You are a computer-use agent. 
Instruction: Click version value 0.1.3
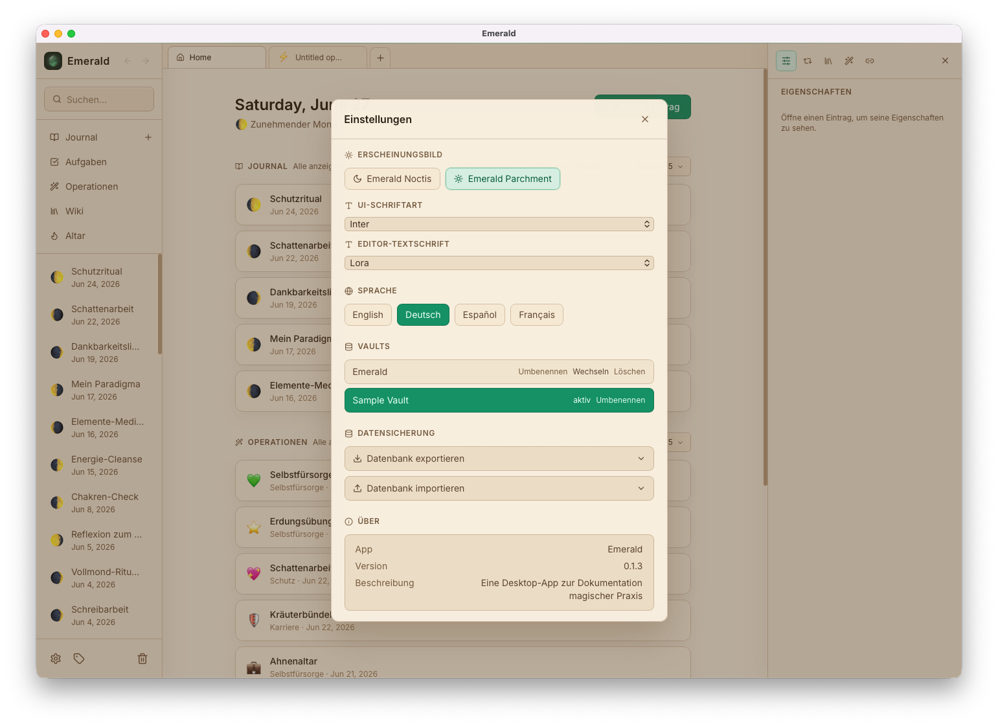tap(633, 566)
